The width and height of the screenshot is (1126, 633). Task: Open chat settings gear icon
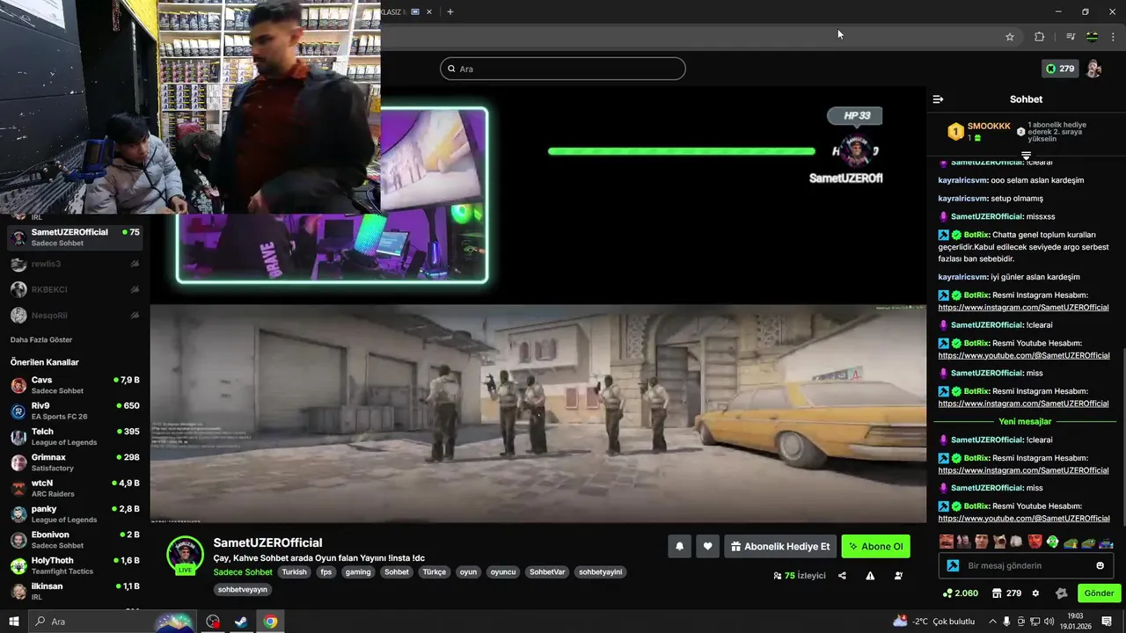click(1035, 593)
